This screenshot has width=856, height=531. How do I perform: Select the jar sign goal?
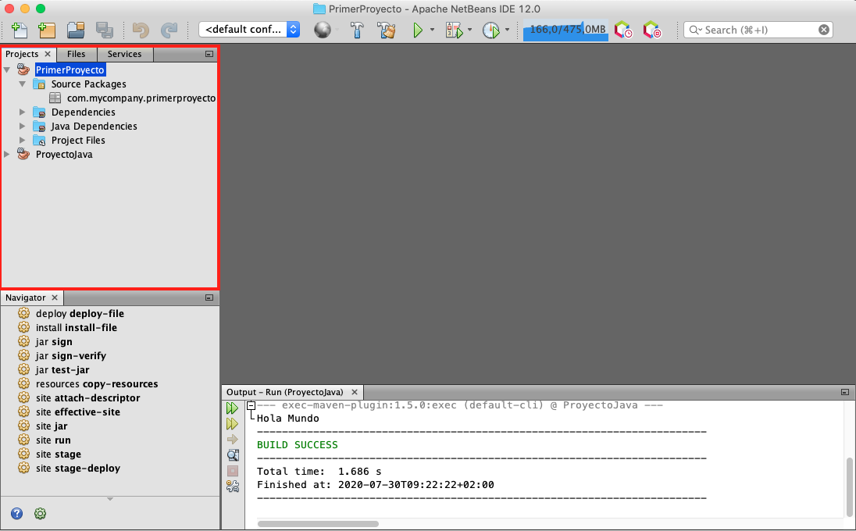[x=53, y=341]
